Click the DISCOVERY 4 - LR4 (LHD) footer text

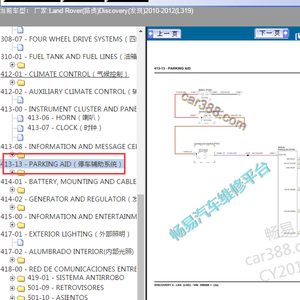pyautogui.click(x=186, y=285)
